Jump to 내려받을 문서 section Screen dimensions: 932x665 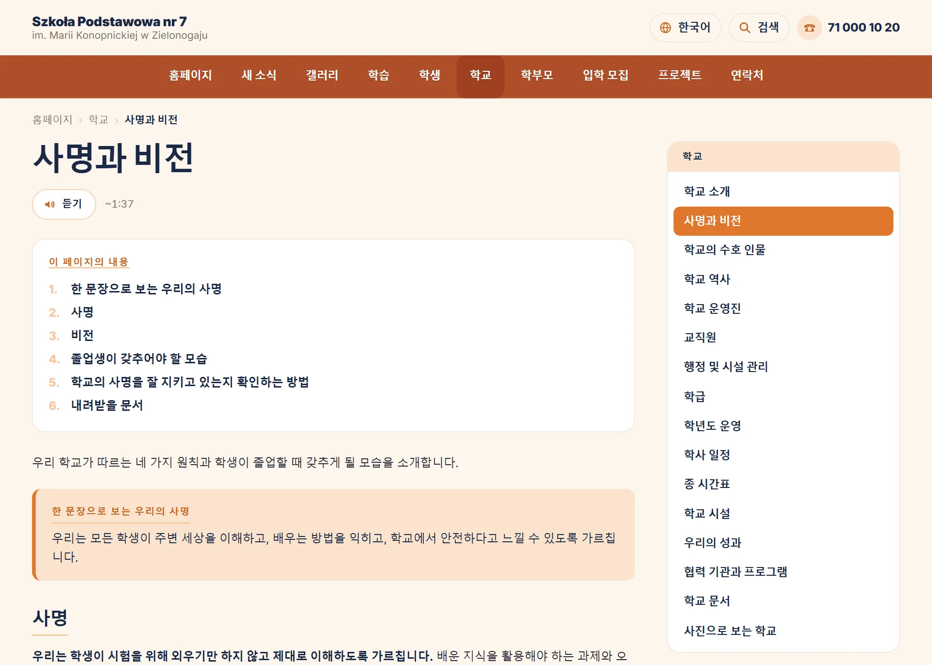(107, 405)
